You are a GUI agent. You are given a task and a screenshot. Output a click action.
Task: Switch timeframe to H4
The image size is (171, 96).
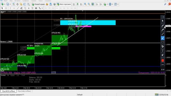tap(64, 8)
